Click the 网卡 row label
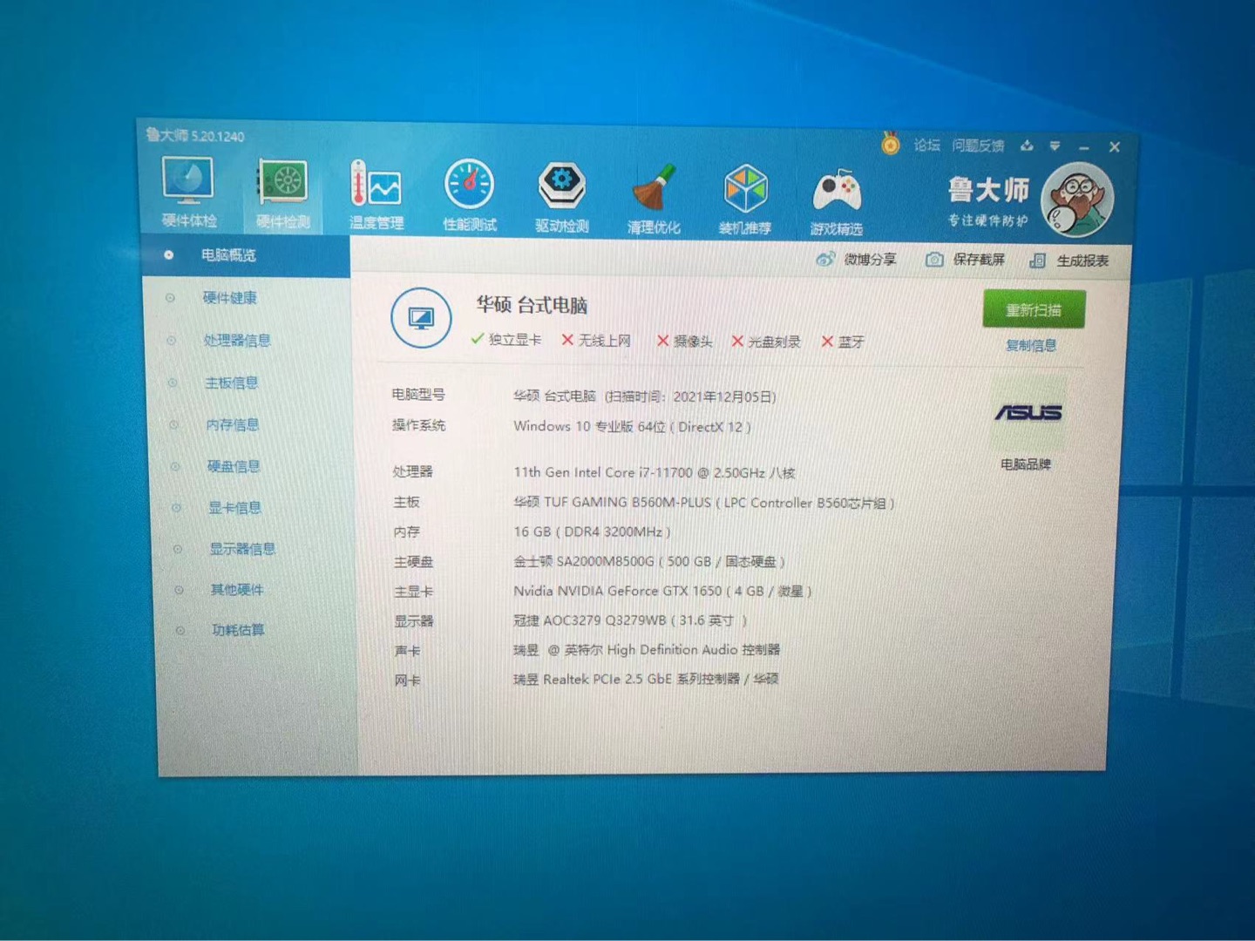Screen dimensions: 1255x941 coord(407,680)
